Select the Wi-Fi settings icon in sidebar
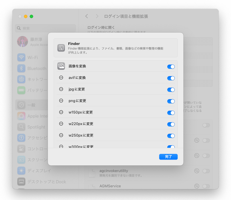The height and width of the screenshot is (200, 231). pos(22,57)
